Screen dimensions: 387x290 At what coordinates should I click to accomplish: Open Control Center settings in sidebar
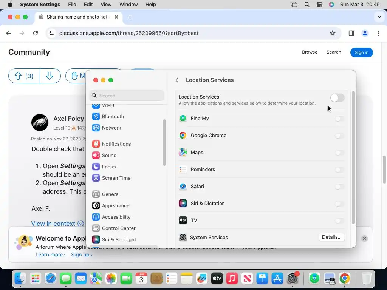click(x=114, y=228)
